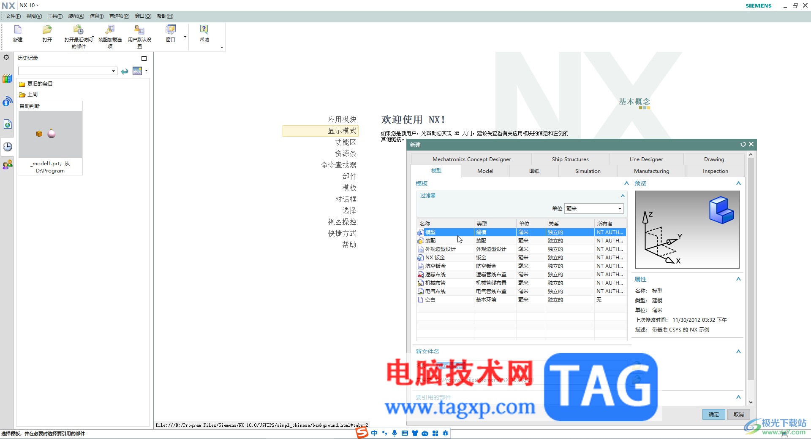811x439 pixels.
Task: Click the teal return arrow in History panel
Action: (x=125, y=71)
